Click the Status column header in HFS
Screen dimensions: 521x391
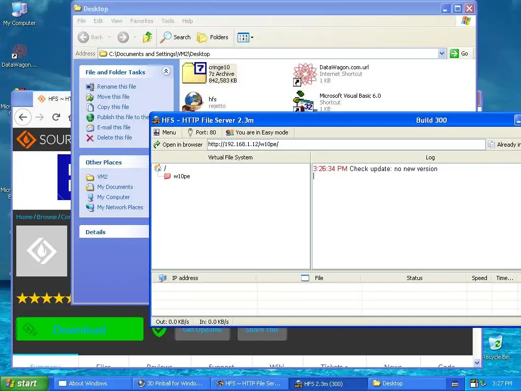point(414,278)
